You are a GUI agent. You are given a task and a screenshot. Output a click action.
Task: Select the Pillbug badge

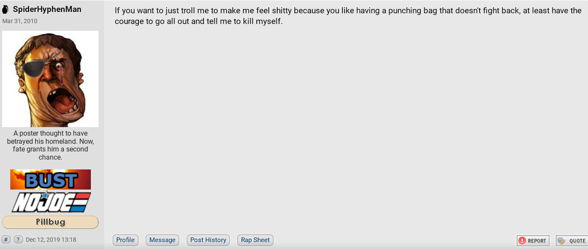pos(51,222)
